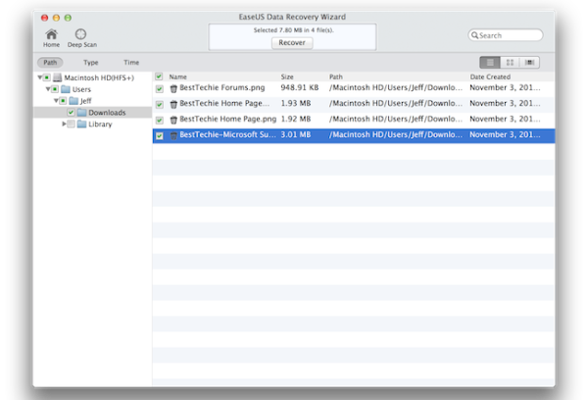Select Downloads in the folder tree
Image resolution: width=588 pixels, height=400 pixels.
[107, 113]
